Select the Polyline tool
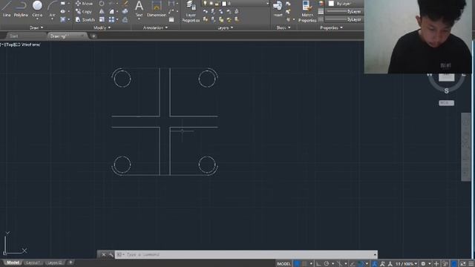The image size is (475, 267). [21, 9]
